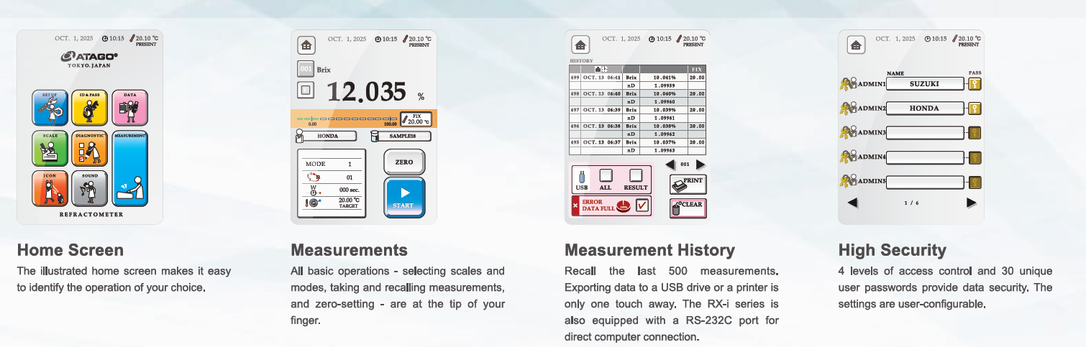Check the ALL checkbox in history export

point(606,175)
